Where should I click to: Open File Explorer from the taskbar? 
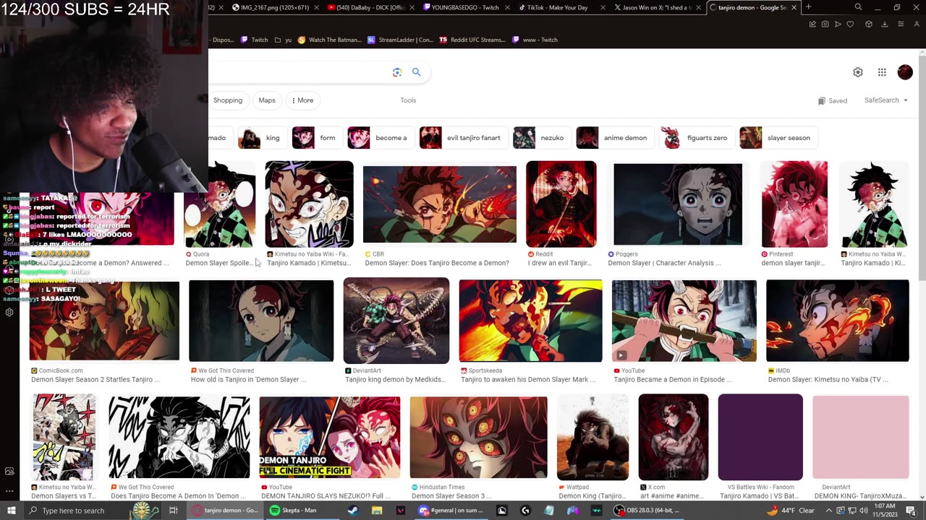click(x=377, y=511)
